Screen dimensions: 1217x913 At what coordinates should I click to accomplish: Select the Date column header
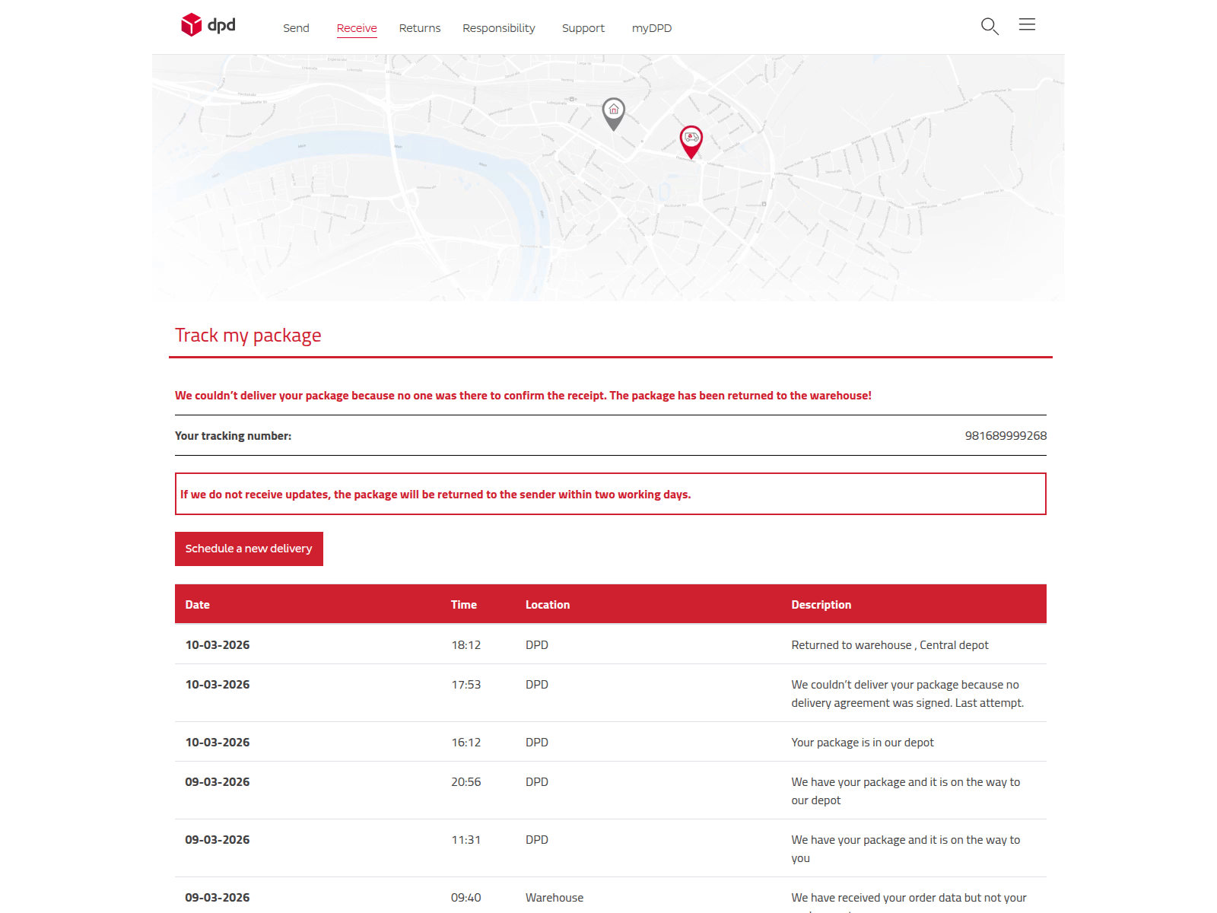(197, 604)
